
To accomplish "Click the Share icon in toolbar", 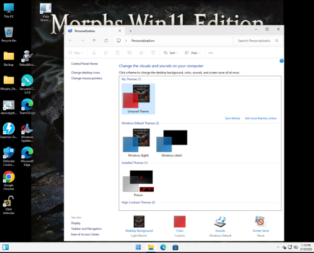I will point(141,53).
